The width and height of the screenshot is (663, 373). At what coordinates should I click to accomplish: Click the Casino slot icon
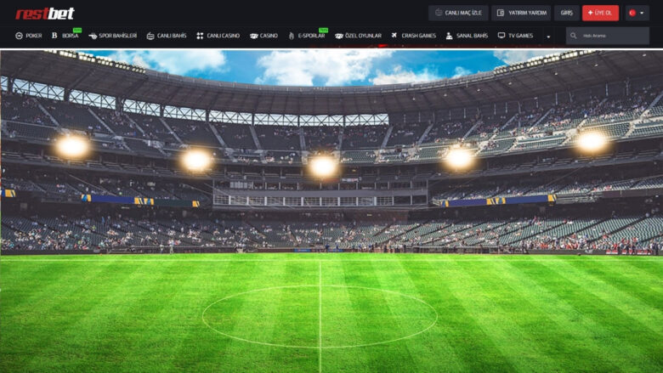pyautogui.click(x=253, y=36)
